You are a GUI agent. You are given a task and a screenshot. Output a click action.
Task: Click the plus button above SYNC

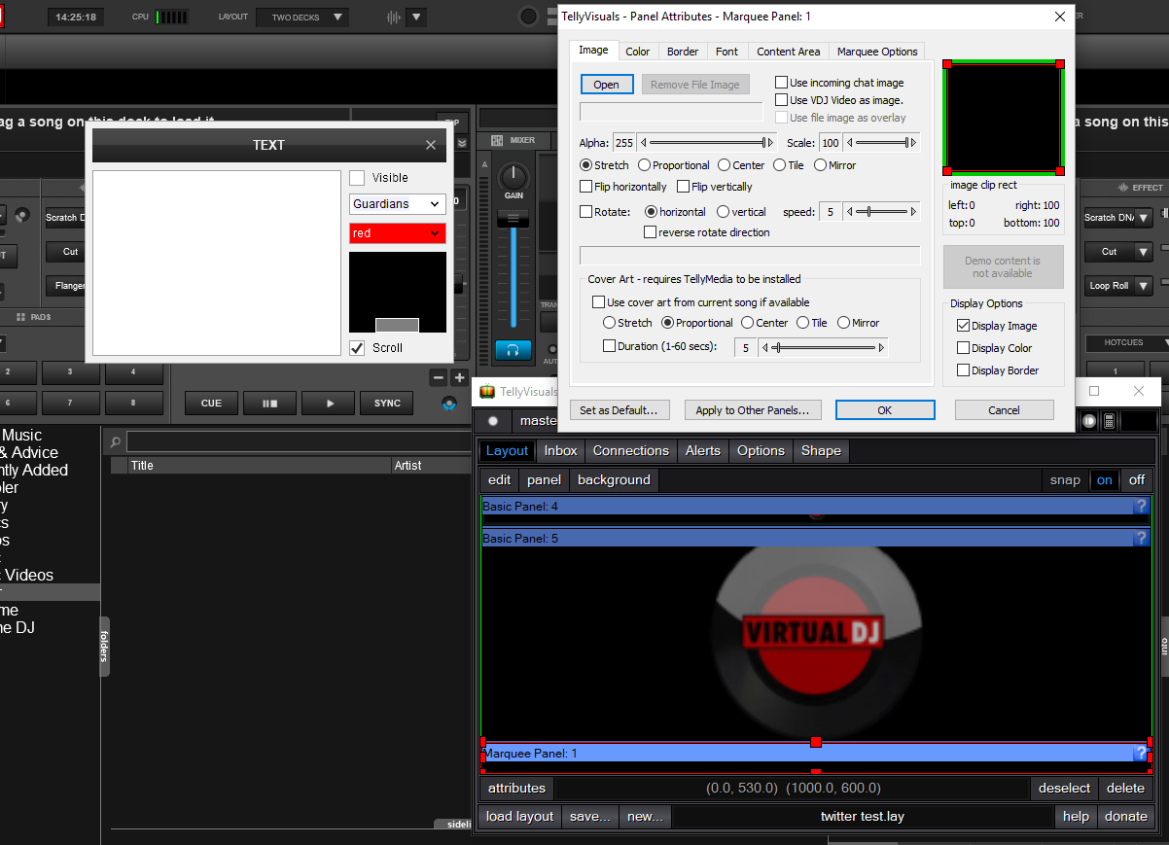pyautogui.click(x=459, y=377)
